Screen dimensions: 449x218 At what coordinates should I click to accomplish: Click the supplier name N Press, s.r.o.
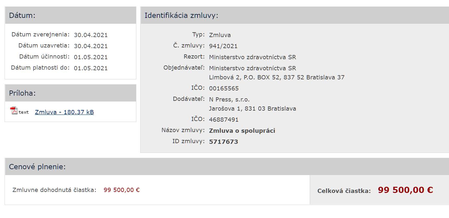pos(229,100)
